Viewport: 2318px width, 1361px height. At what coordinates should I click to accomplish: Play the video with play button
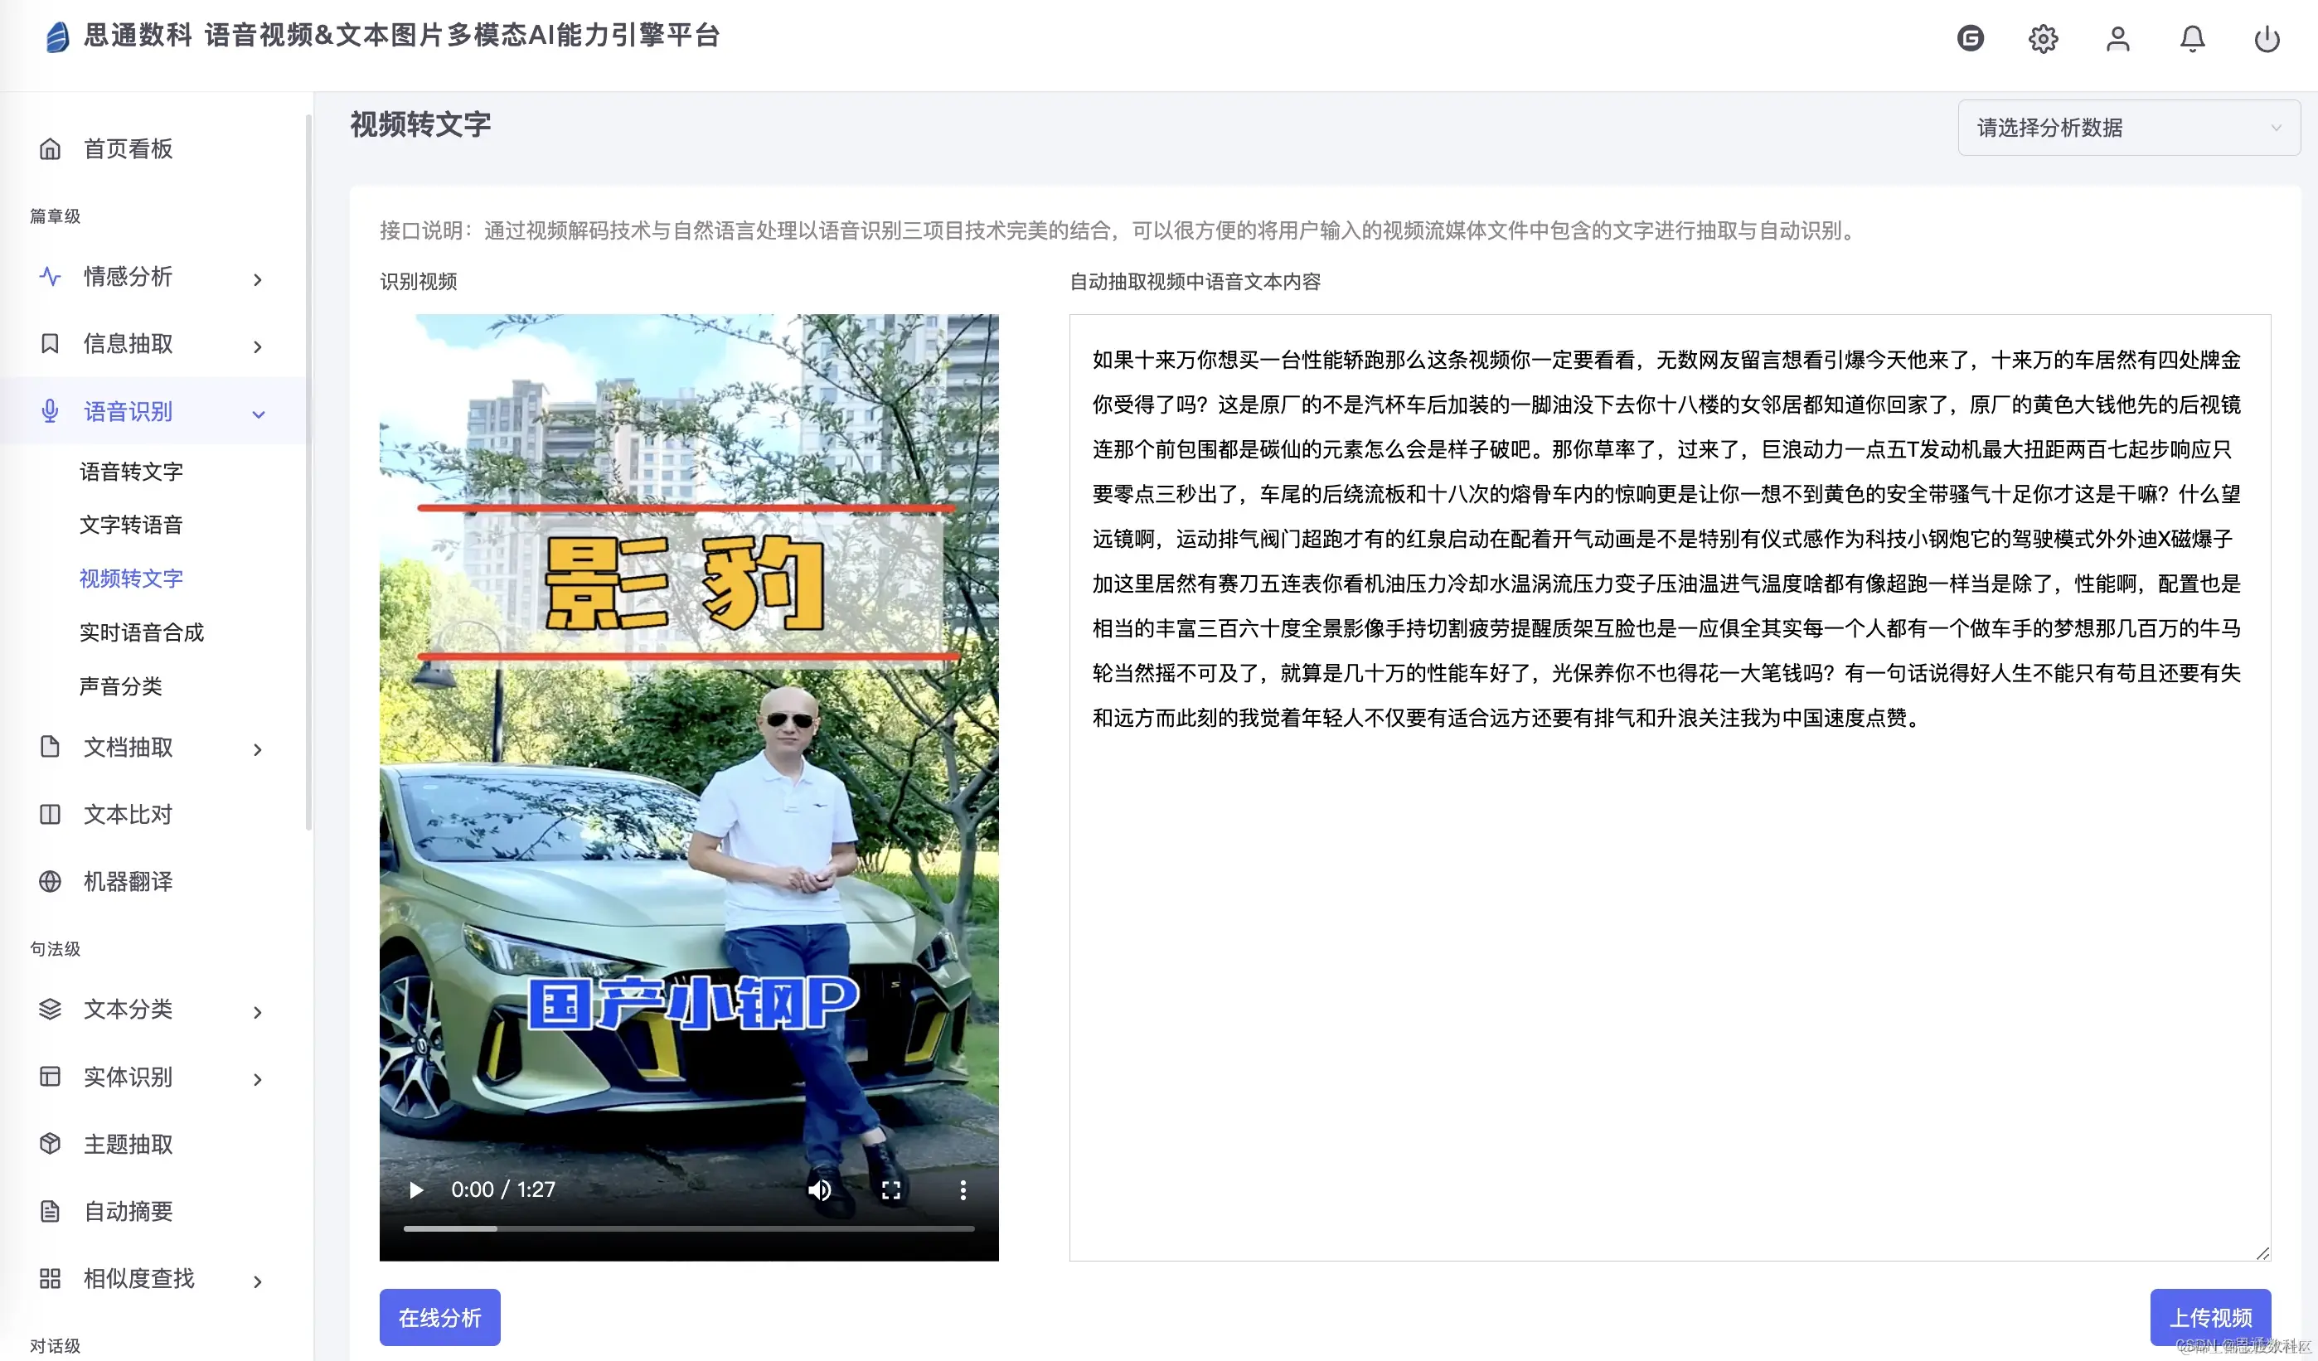coord(416,1190)
